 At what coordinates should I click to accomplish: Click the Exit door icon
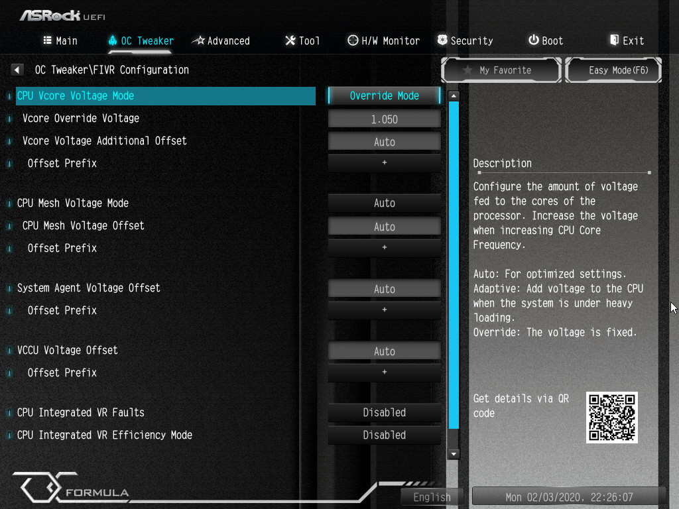pos(614,40)
